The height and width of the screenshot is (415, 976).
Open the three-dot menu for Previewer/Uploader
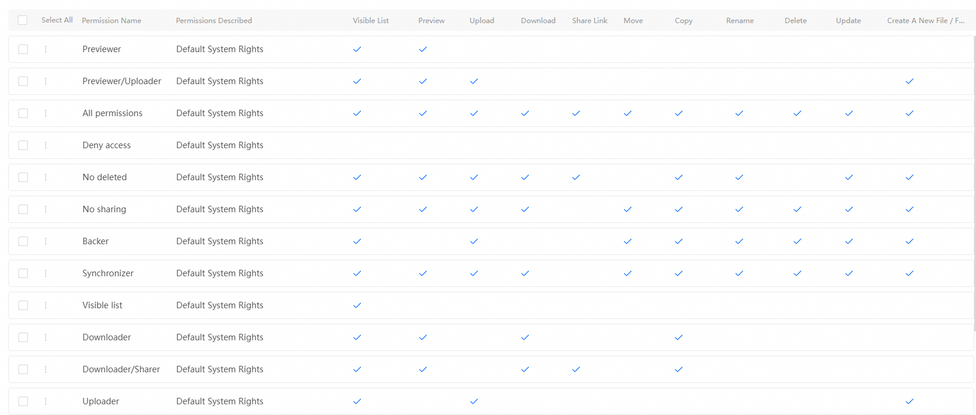(46, 81)
